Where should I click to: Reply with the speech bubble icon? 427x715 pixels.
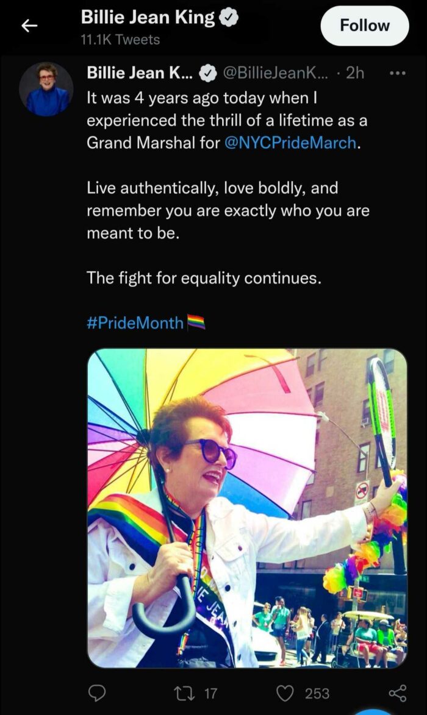coord(97,693)
